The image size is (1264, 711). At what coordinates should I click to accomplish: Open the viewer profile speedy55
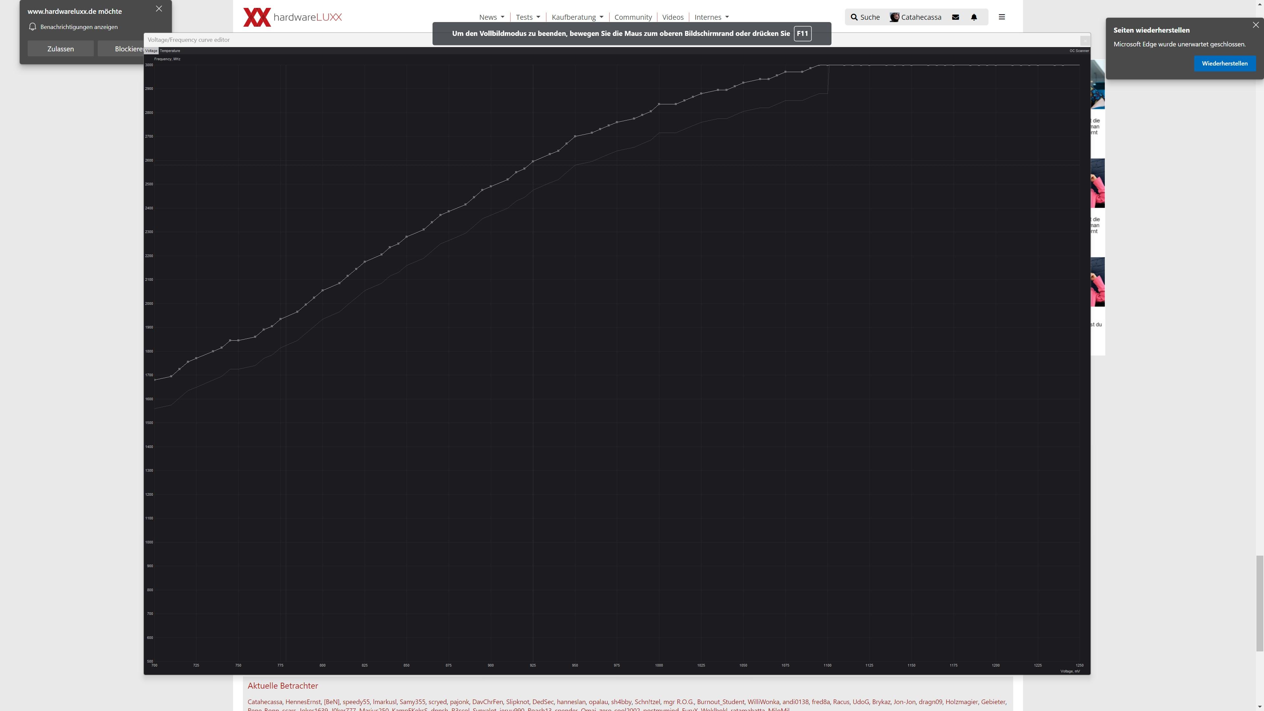point(356,702)
